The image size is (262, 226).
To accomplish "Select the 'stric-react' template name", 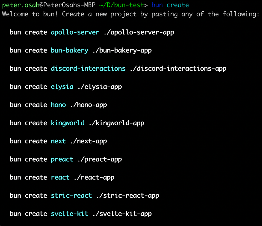I will [x=71, y=196].
